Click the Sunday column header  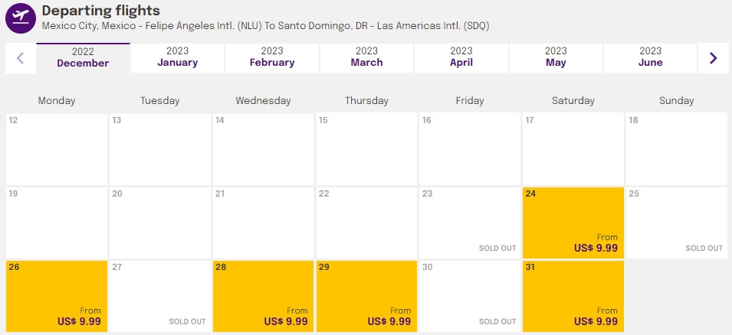coord(677,101)
